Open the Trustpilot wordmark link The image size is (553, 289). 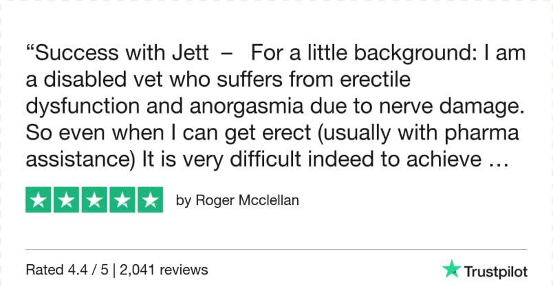coord(498,269)
